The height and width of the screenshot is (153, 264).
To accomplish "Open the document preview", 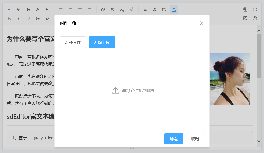I will tap(245, 18).
